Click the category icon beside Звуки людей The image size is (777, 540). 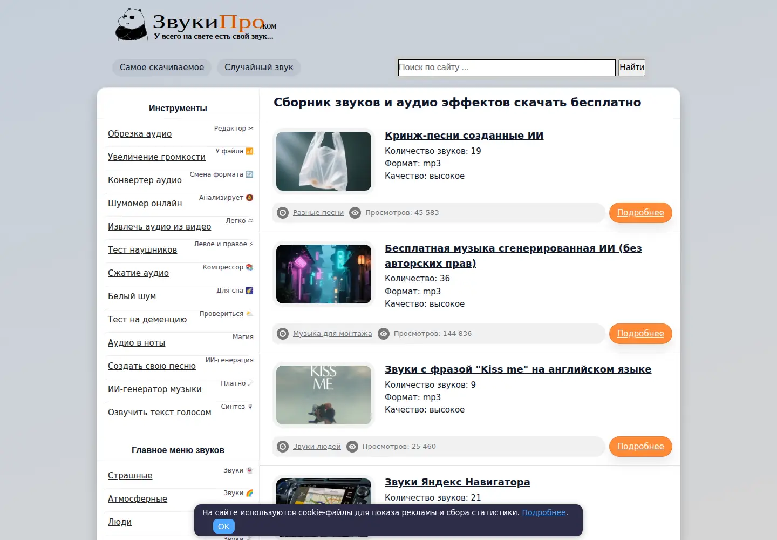[283, 447]
